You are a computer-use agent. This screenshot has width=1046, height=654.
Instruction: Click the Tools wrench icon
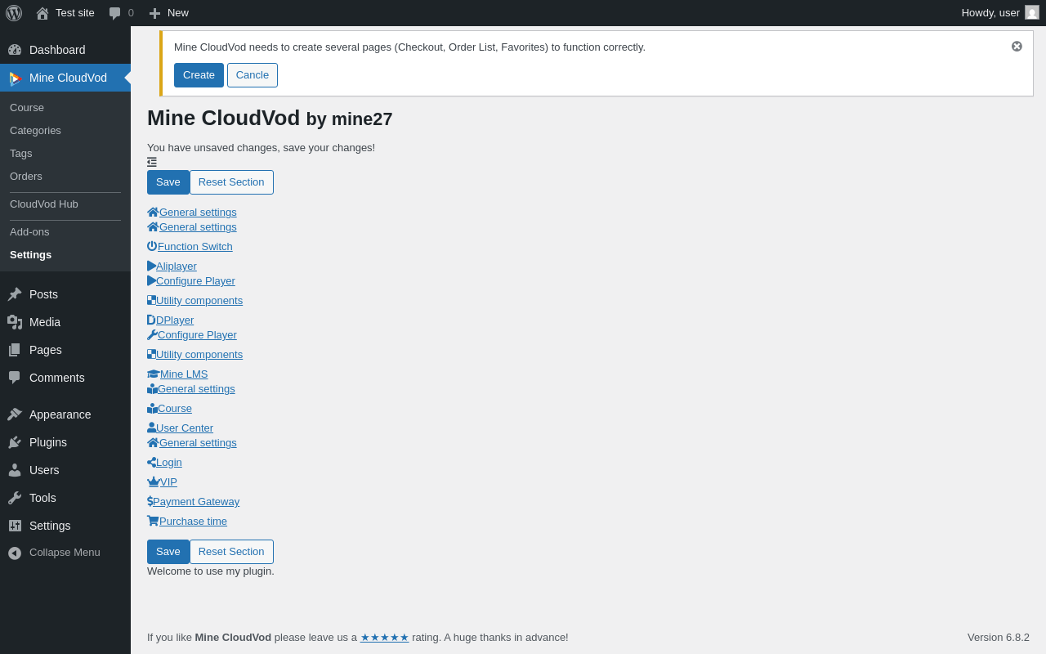pos(15,498)
